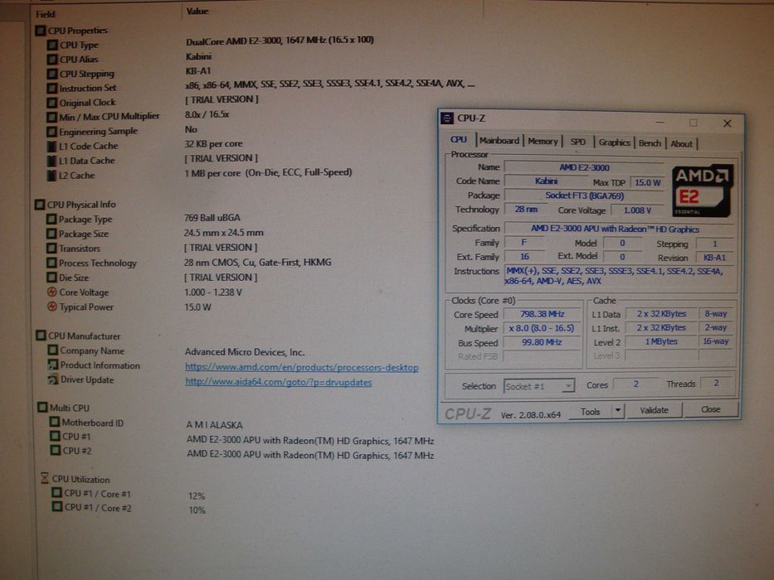
Task: Click the Package field Socket FT3 (BGA769)
Action: [x=584, y=196]
